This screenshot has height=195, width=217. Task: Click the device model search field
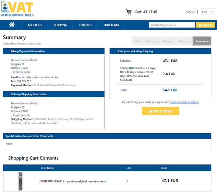point(172,25)
